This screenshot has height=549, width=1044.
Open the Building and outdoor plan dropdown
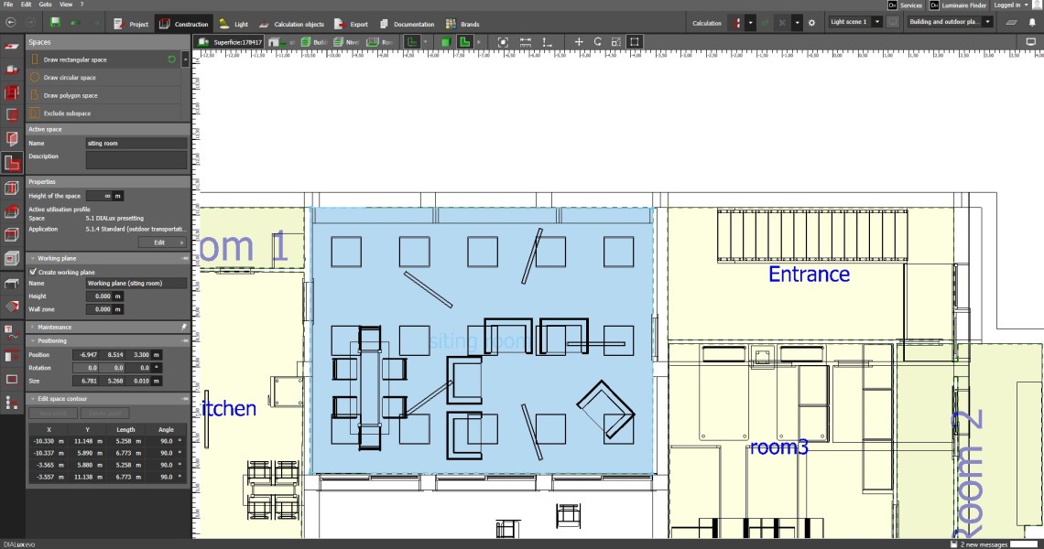pos(950,22)
